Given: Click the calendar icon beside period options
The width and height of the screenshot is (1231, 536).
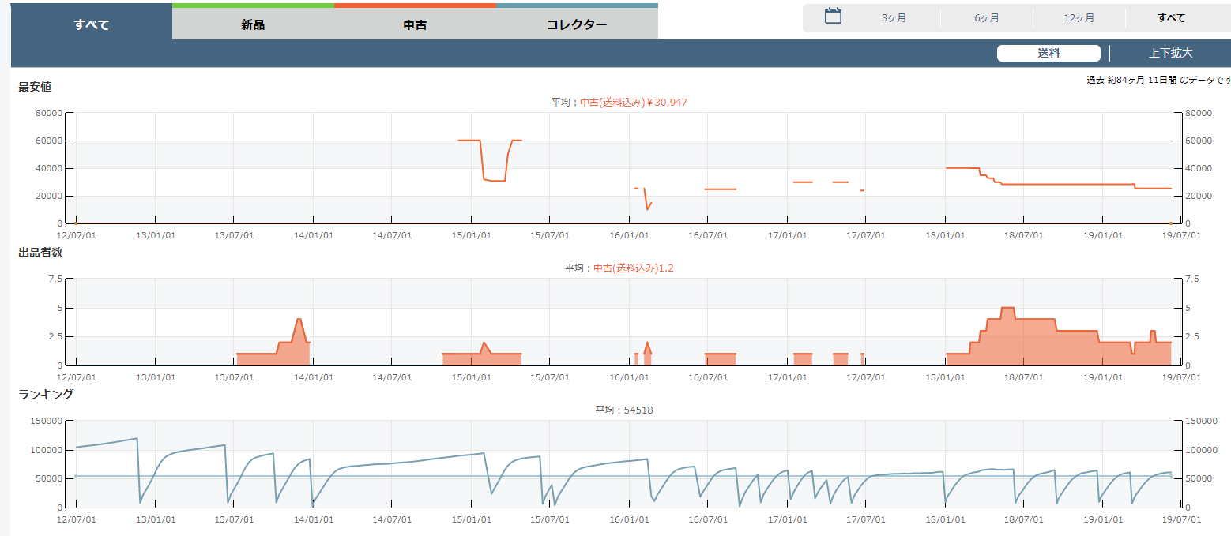Looking at the screenshot, I should (833, 17).
